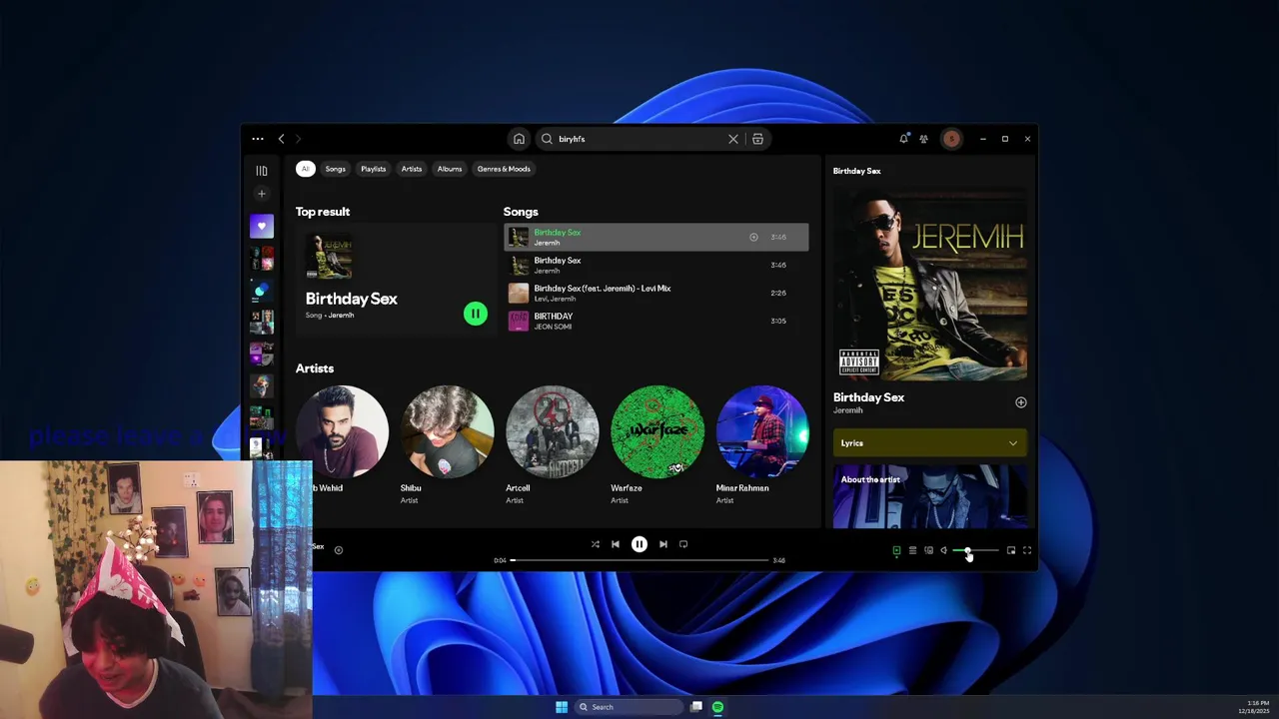Select Birthday Sex Levi Mix song
The height and width of the screenshot is (719, 1279).
click(x=655, y=293)
